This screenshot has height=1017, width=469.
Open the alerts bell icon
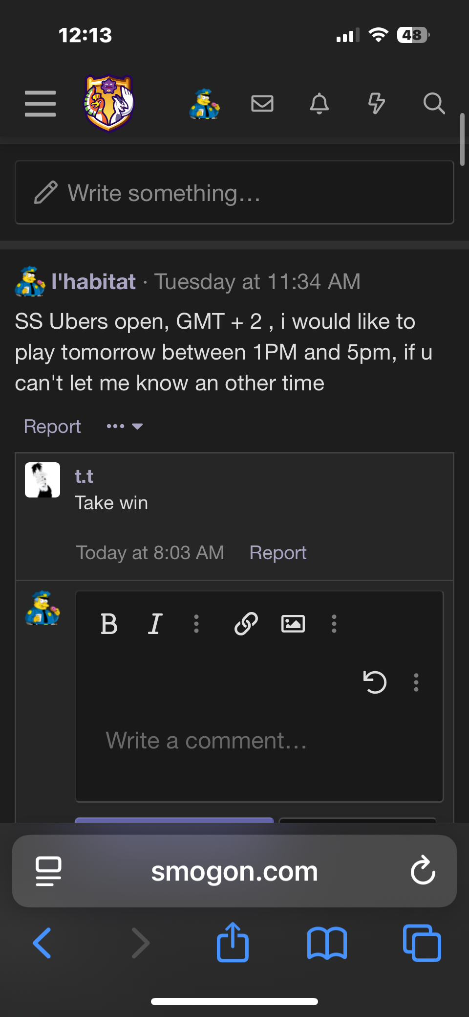[320, 104]
